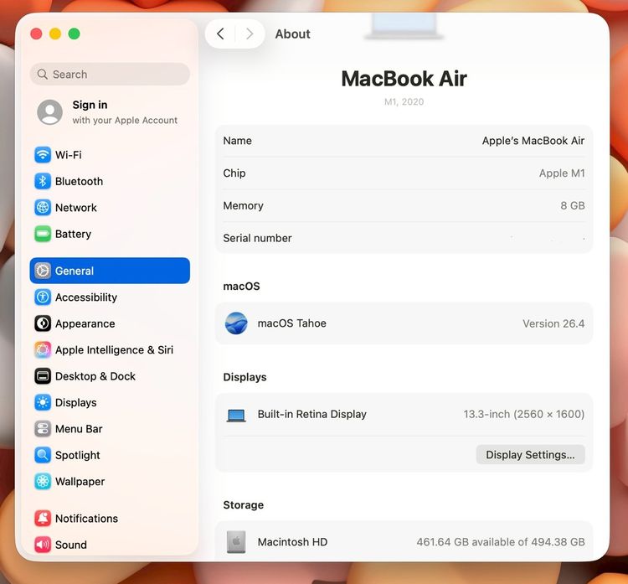Click the Apple Account avatar icon
Image resolution: width=628 pixels, height=584 pixels.
(x=49, y=112)
